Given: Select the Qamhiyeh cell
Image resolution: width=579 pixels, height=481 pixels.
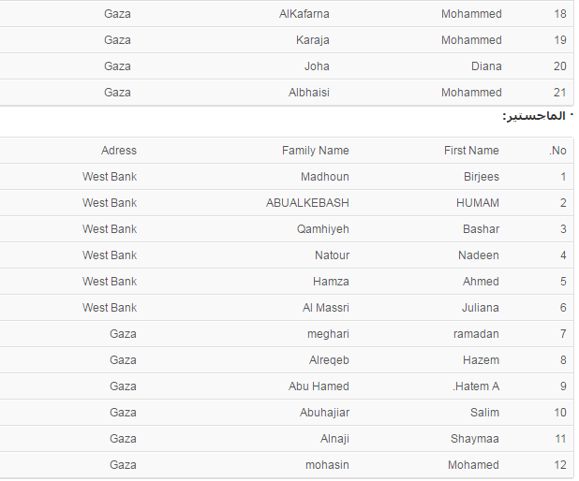Looking at the screenshot, I should coord(322,229).
